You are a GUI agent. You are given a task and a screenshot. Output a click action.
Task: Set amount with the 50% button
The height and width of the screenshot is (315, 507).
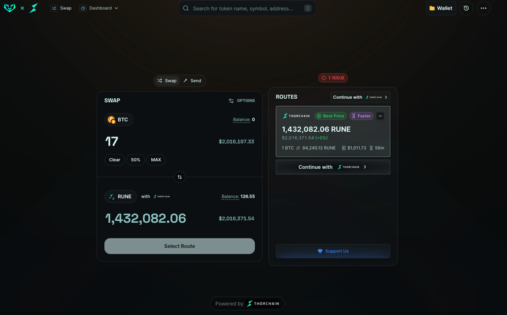click(135, 159)
